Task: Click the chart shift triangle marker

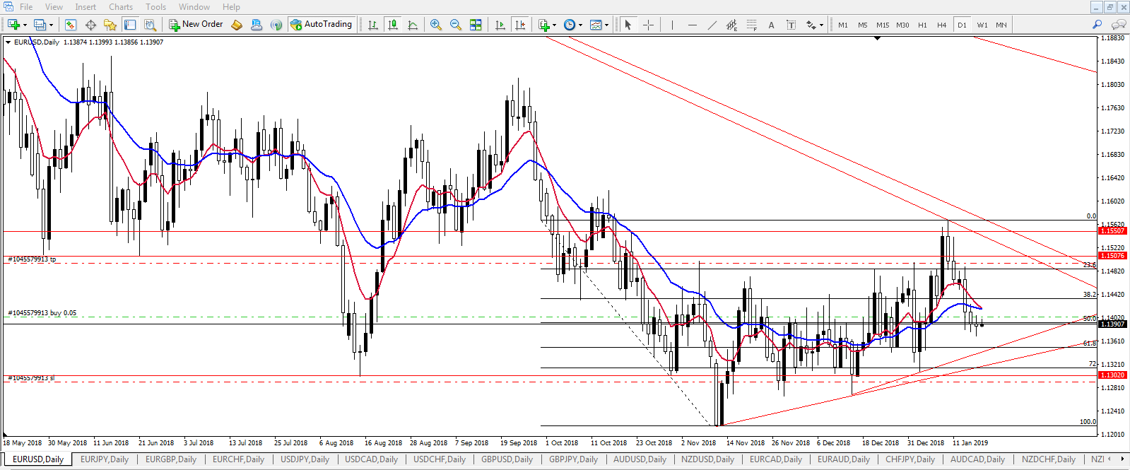Action: point(878,38)
